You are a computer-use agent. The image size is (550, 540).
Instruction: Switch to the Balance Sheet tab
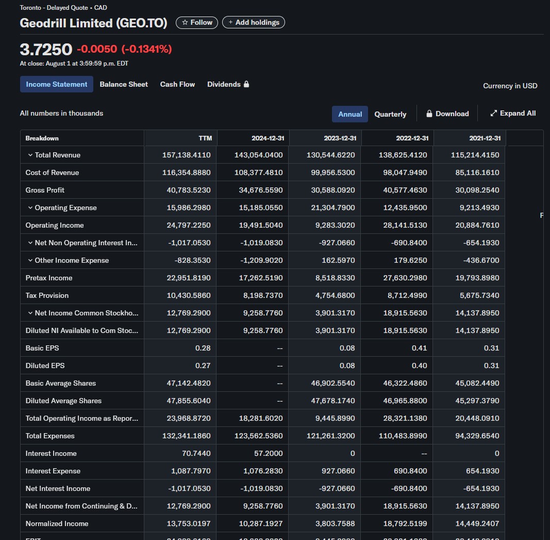(124, 84)
